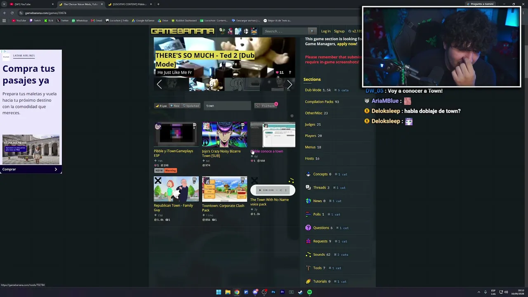Image resolution: width=528 pixels, height=297 pixels.
Task: Open 'Pibble conoce a town' mod link
Action: click(x=267, y=151)
